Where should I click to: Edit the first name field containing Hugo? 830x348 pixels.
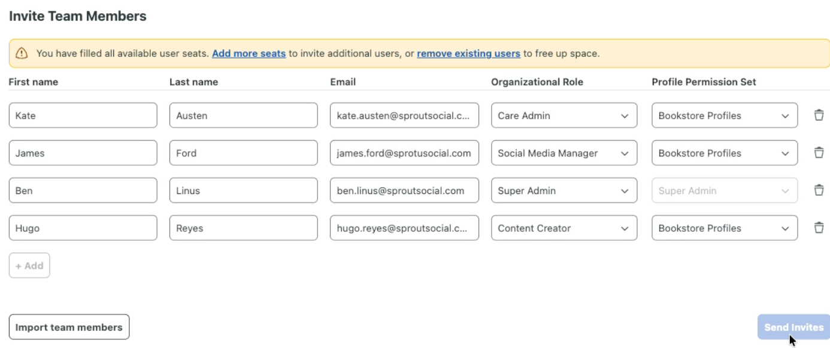click(83, 228)
